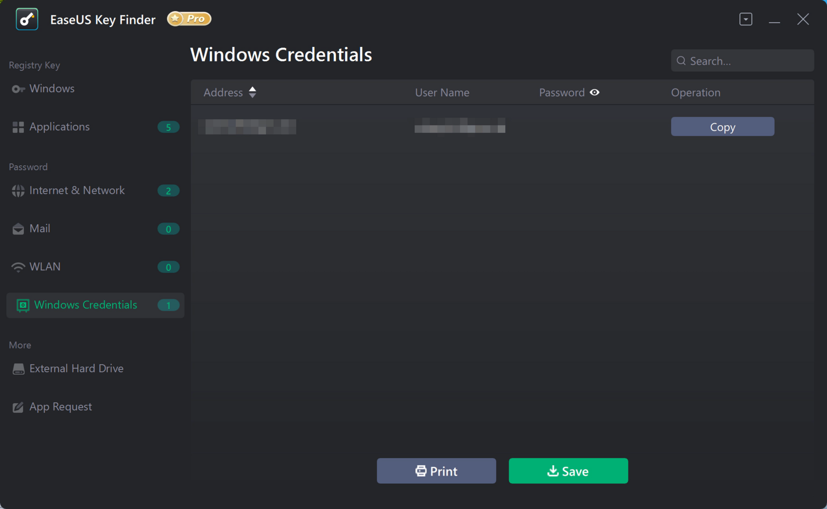Open the WLAN passwords section
Image resolution: width=827 pixels, height=509 pixels.
pyautogui.click(x=95, y=267)
